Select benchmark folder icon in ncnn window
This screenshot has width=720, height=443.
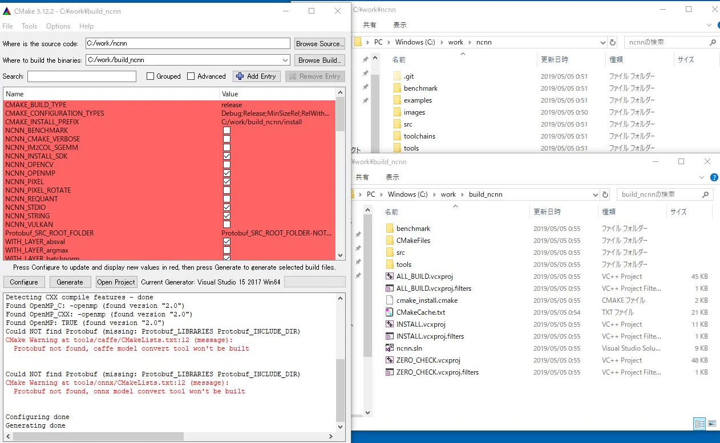(398, 88)
